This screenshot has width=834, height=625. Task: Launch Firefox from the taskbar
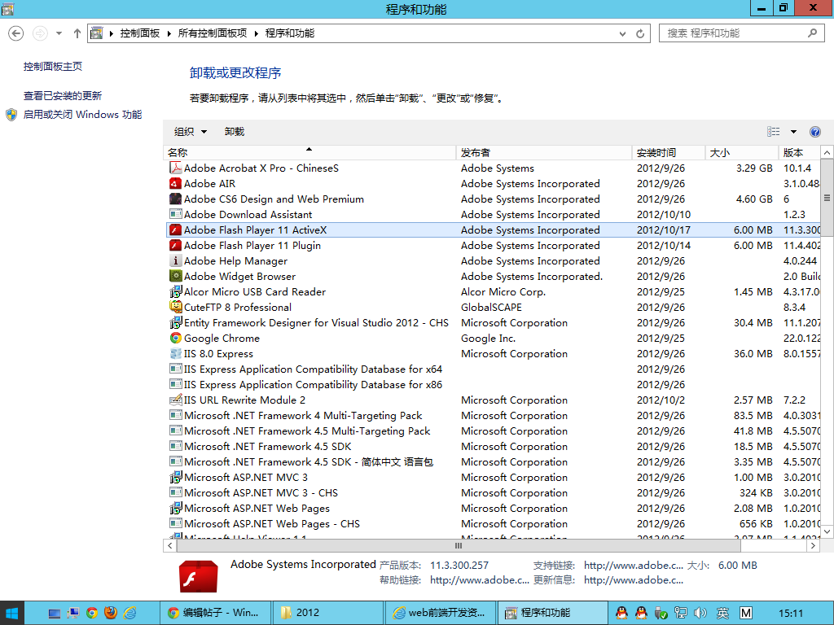111,613
